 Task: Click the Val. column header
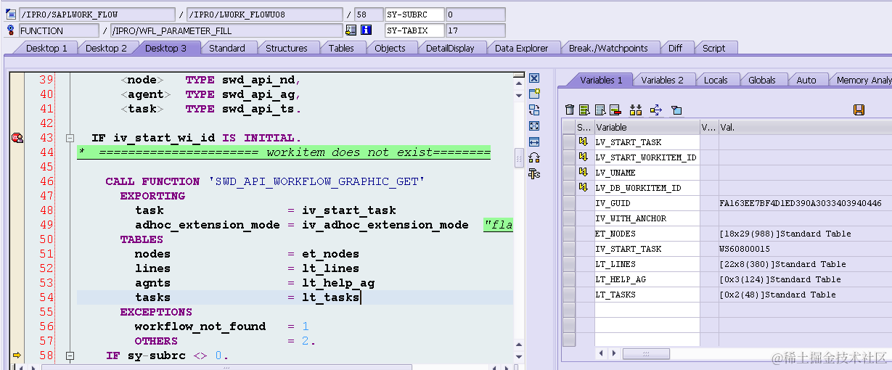805,127
